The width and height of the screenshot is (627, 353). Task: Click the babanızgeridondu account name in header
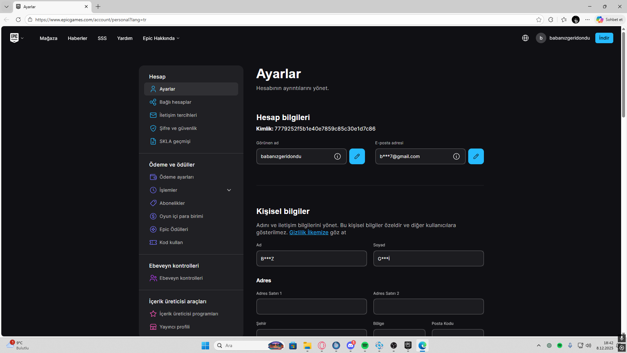569,38
